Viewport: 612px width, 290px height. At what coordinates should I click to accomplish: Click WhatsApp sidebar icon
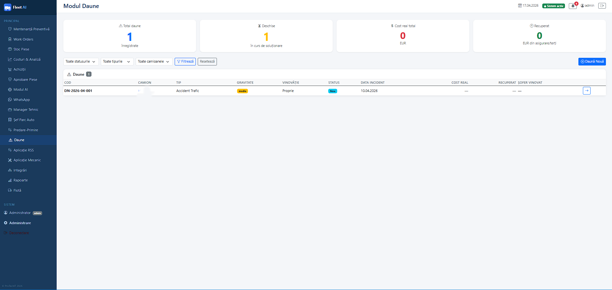tap(10, 100)
